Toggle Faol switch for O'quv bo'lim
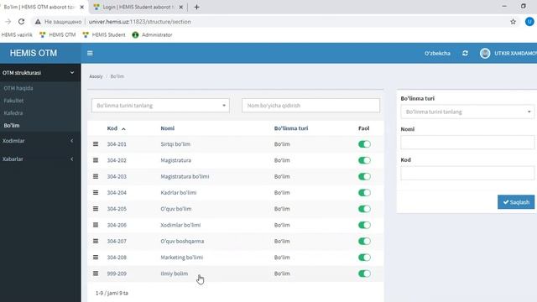The height and width of the screenshot is (302, 537). (364, 209)
